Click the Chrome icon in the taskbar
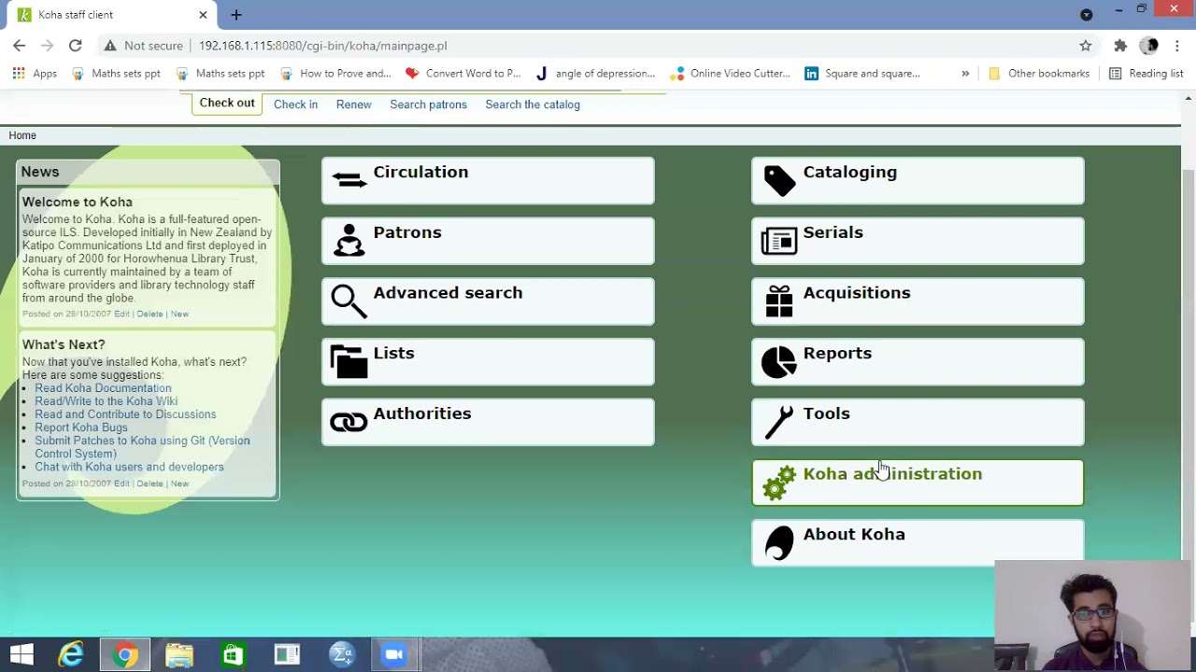This screenshot has width=1196, height=672. (125, 655)
